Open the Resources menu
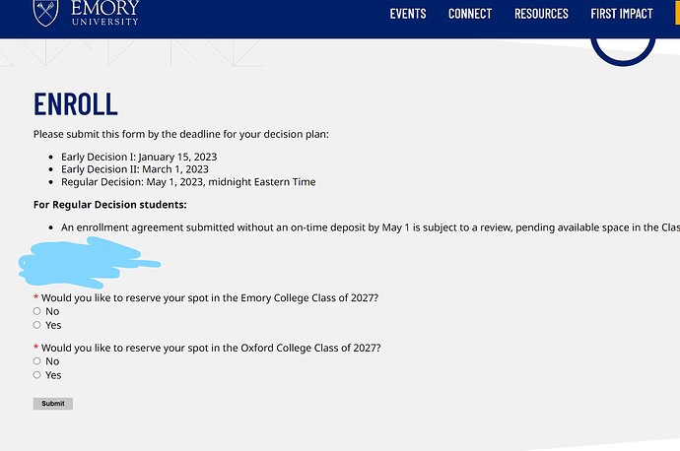Viewport: 680px width, 451px height. tap(541, 14)
